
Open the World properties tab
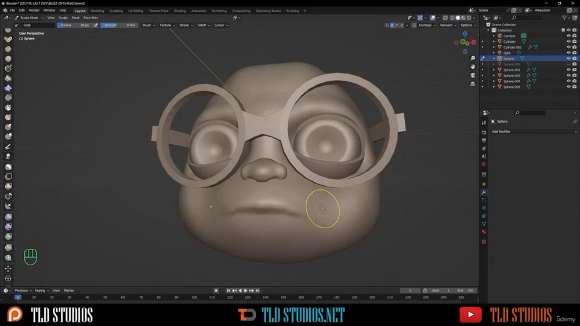pyautogui.click(x=484, y=164)
